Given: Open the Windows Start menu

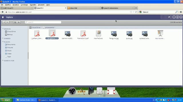Looking at the screenshot, I should tap(6, 100).
